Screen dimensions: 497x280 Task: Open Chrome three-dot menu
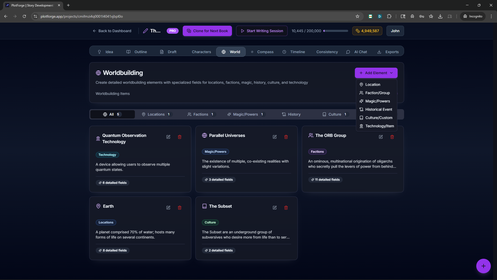click(x=491, y=16)
